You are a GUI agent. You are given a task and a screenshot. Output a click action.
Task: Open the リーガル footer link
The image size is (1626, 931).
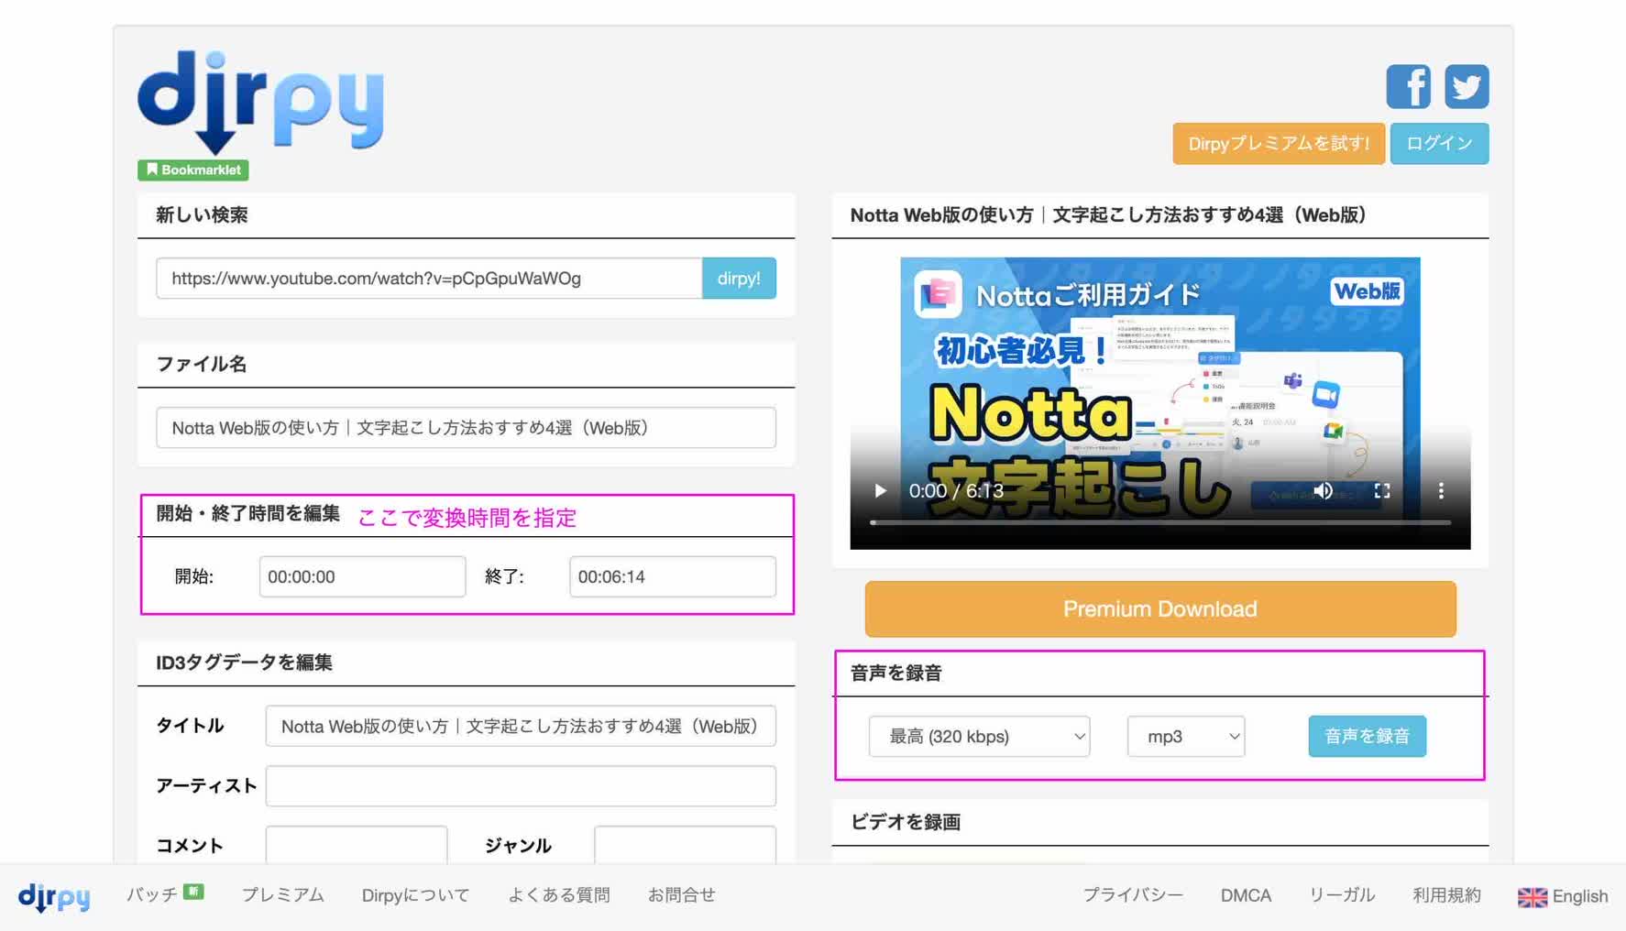coord(1342,895)
